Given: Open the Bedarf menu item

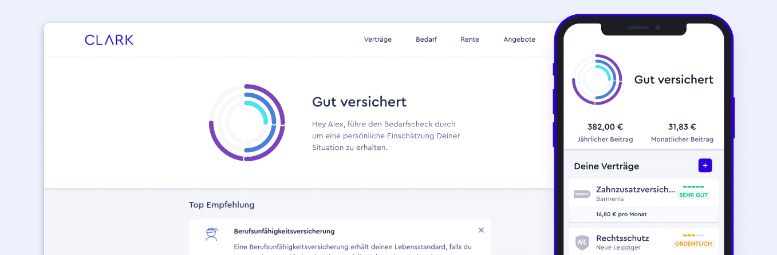Looking at the screenshot, I should 426,39.
